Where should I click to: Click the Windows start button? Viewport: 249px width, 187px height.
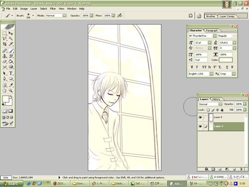coord(10,184)
